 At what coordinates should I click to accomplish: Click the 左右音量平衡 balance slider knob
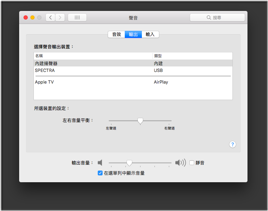140,121
